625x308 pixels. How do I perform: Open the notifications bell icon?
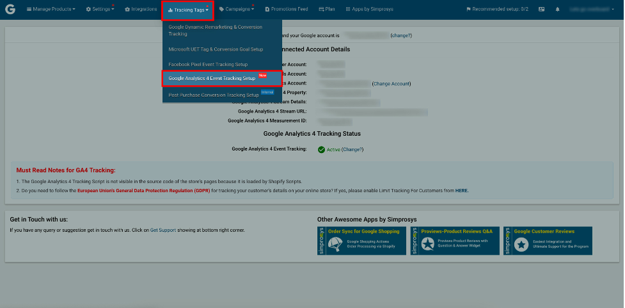[x=558, y=9]
